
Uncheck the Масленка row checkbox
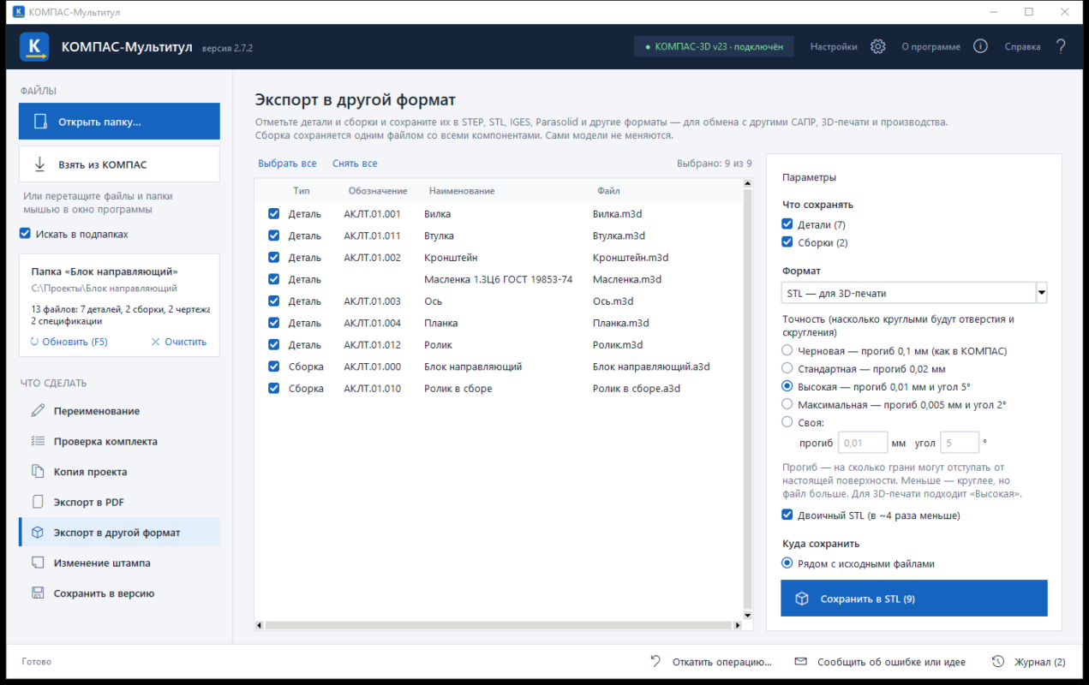(274, 279)
